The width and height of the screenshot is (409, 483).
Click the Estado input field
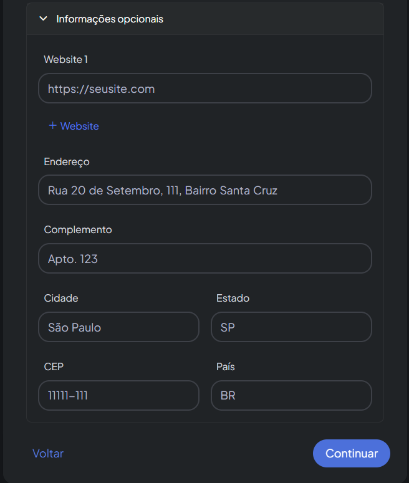point(291,327)
